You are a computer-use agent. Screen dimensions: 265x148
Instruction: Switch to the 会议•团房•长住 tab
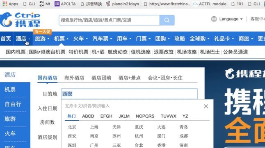[165, 78]
